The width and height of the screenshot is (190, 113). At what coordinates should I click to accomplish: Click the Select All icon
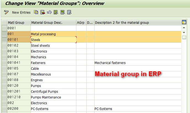(56, 12)
